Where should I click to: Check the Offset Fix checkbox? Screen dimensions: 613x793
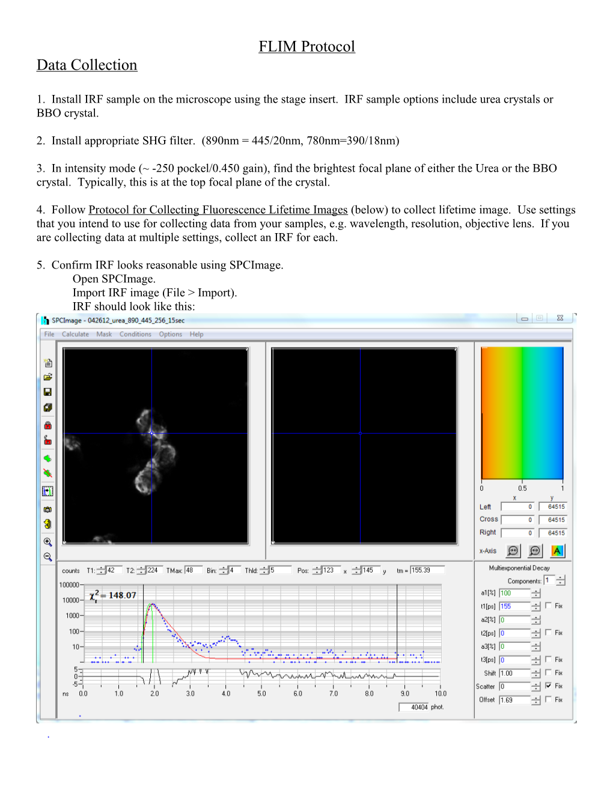tap(548, 699)
